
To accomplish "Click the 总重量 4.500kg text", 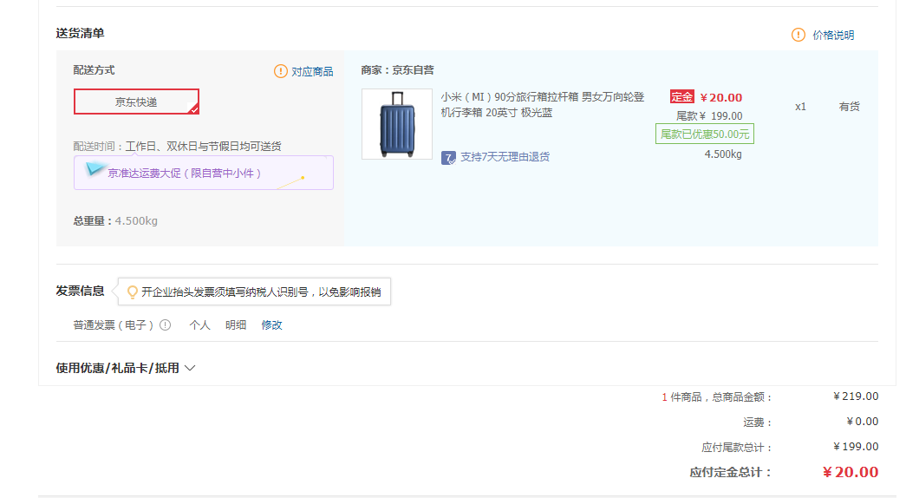I will [x=115, y=221].
